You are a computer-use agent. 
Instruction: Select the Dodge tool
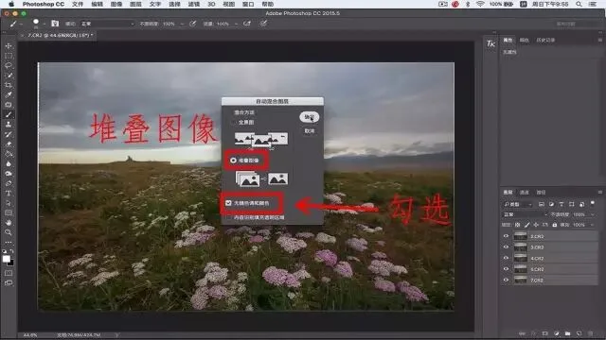tap(9, 174)
